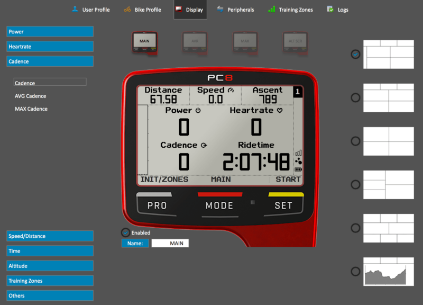Click the SET button on device
This screenshot has height=305, width=423.
(x=283, y=205)
